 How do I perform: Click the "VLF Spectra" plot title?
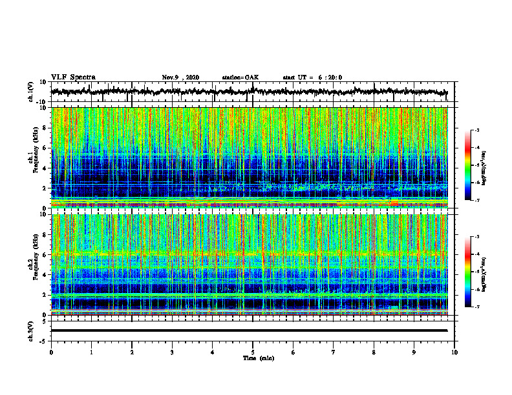pyautogui.click(x=73, y=77)
